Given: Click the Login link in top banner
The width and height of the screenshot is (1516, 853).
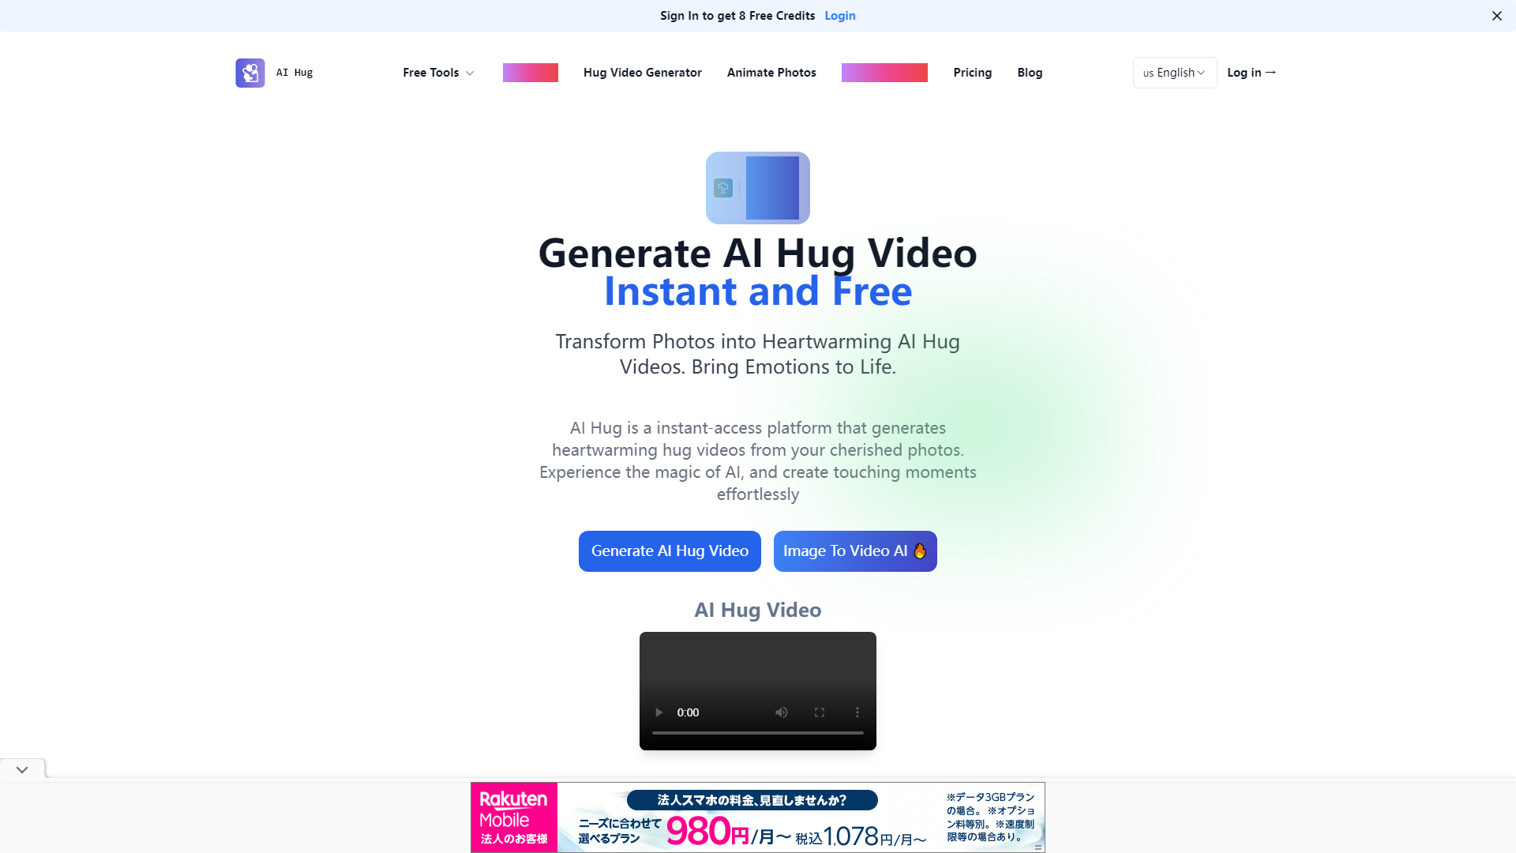Looking at the screenshot, I should click(839, 16).
